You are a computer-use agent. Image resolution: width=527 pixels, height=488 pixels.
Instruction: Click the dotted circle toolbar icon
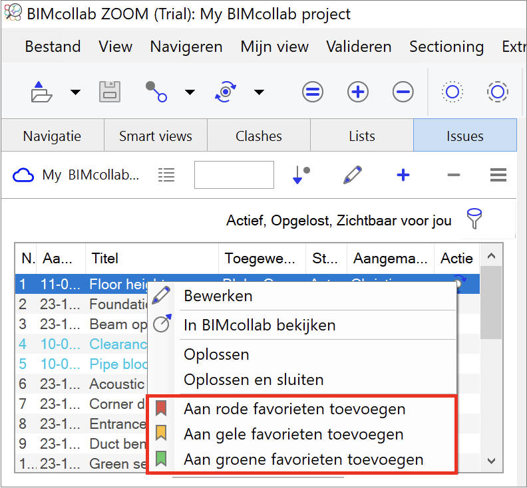[x=452, y=92]
